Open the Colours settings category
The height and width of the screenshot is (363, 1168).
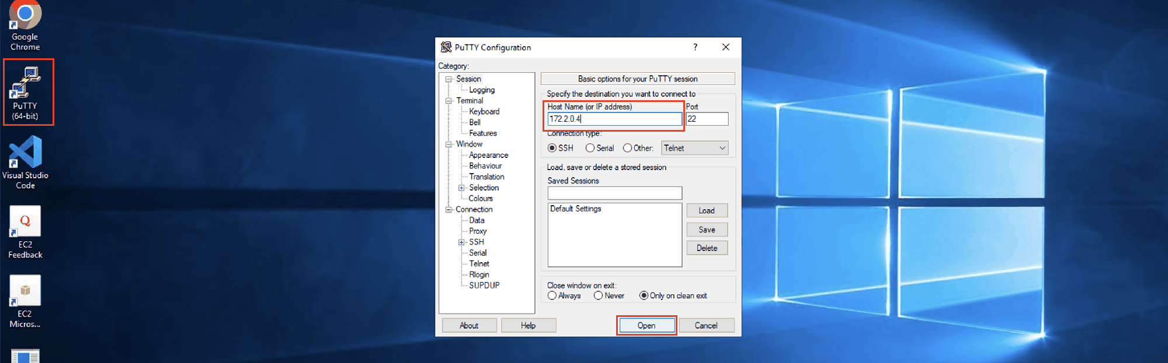coord(481,198)
